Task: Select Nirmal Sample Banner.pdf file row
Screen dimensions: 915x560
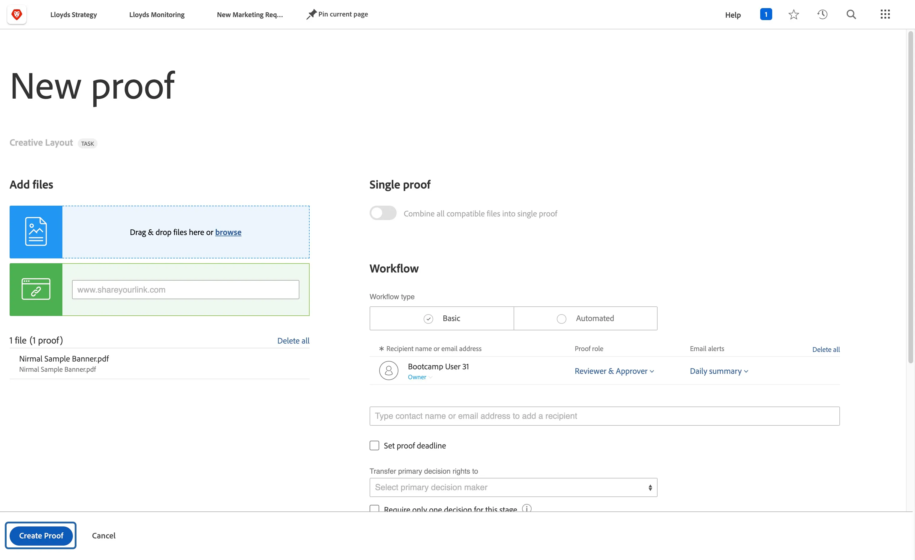Action: (x=159, y=364)
